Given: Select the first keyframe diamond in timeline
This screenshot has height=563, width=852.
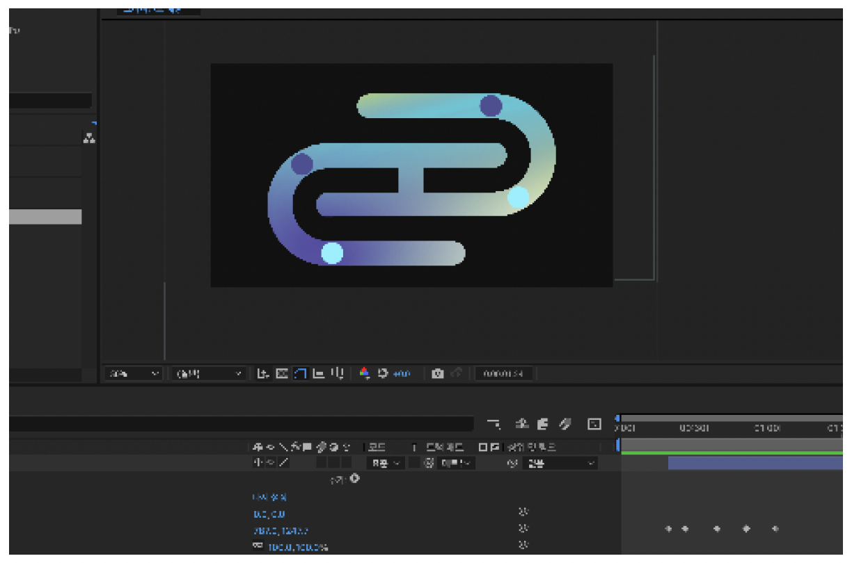Looking at the screenshot, I should (x=668, y=529).
